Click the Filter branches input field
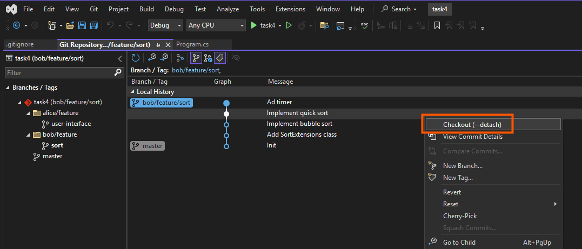 coord(58,72)
